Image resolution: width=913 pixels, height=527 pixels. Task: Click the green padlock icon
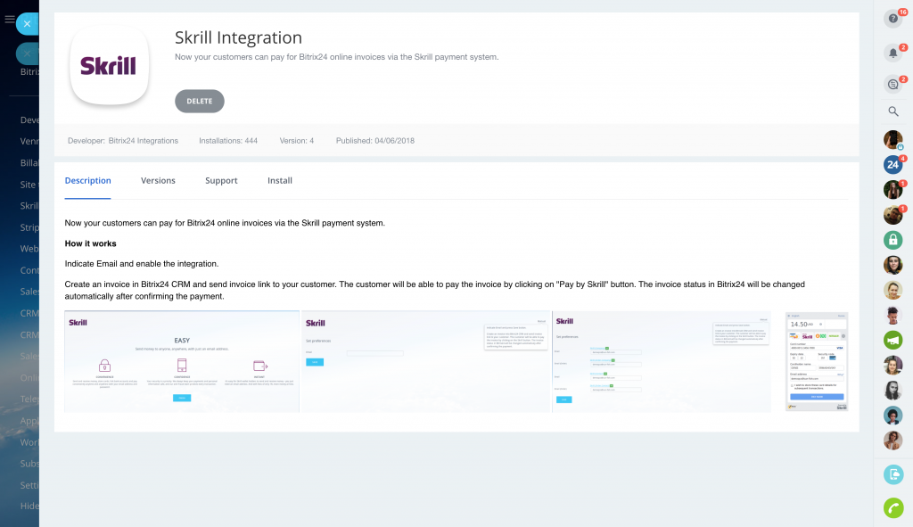pos(892,240)
